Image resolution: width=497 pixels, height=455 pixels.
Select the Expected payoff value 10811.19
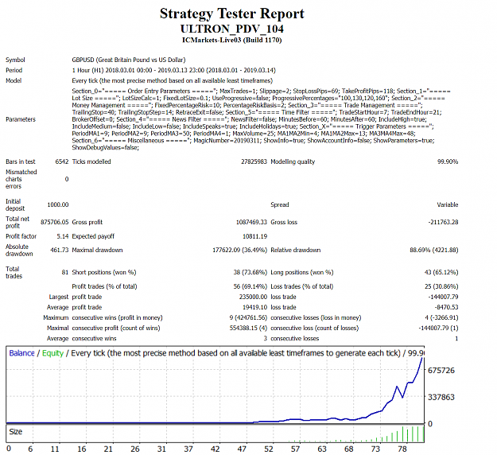254,236
